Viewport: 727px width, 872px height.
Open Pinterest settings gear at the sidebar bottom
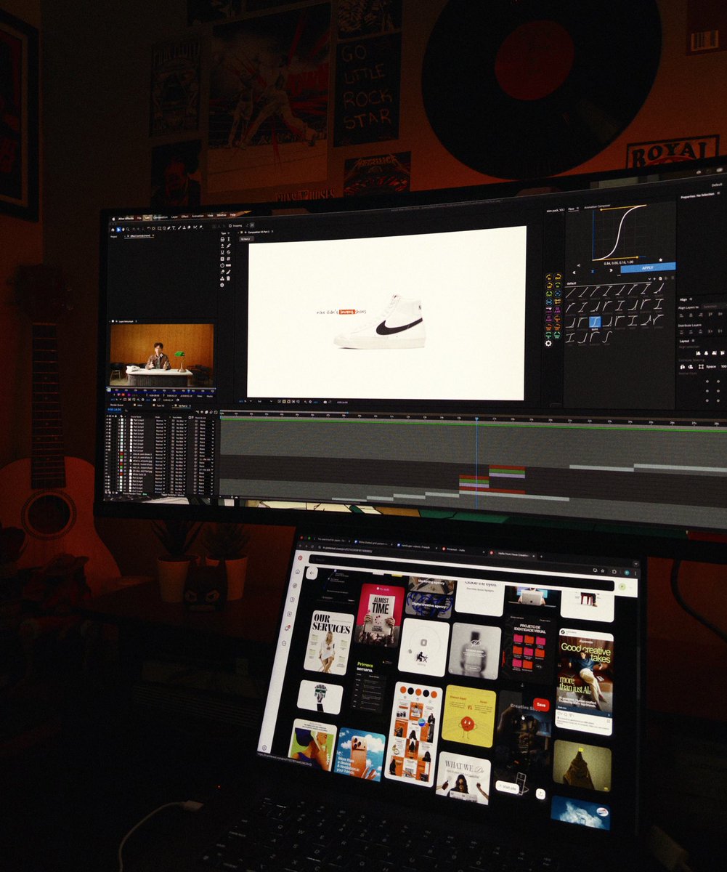click(x=264, y=747)
